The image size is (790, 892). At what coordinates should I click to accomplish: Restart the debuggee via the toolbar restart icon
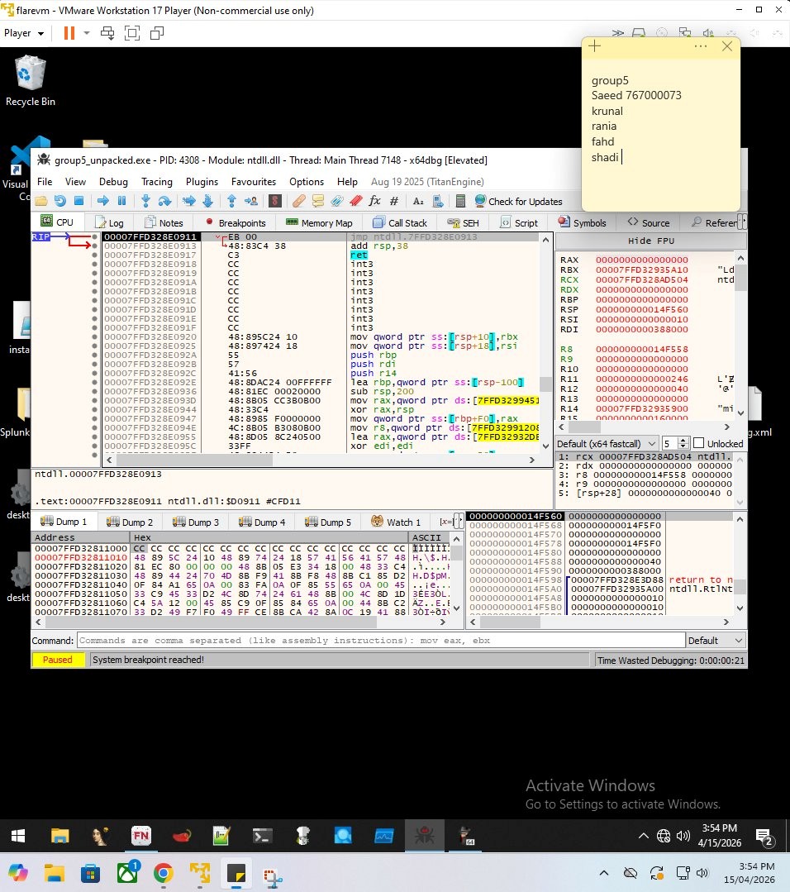[x=60, y=201]
